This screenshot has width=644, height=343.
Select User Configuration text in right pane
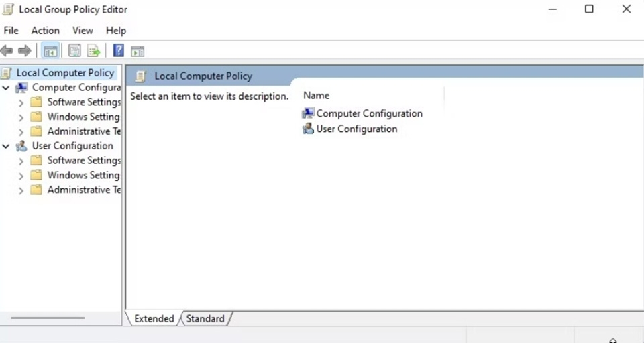click(357, 129)
